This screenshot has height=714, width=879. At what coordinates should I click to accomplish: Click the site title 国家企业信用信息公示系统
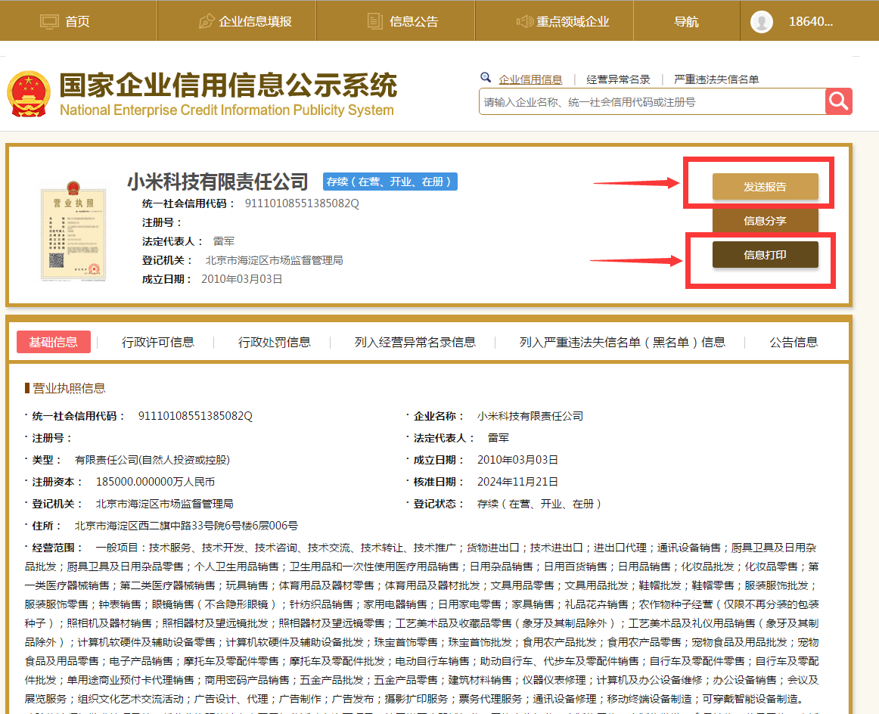[x=228, y=85]
